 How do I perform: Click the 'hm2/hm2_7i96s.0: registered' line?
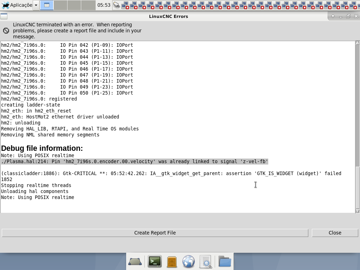[39, 99]
